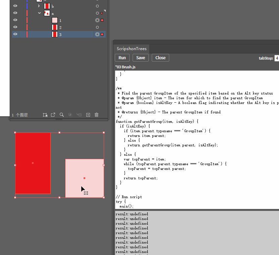Select thumbnail of layer b
Screen dimensions: 279x255
click(x=47, y=6)
